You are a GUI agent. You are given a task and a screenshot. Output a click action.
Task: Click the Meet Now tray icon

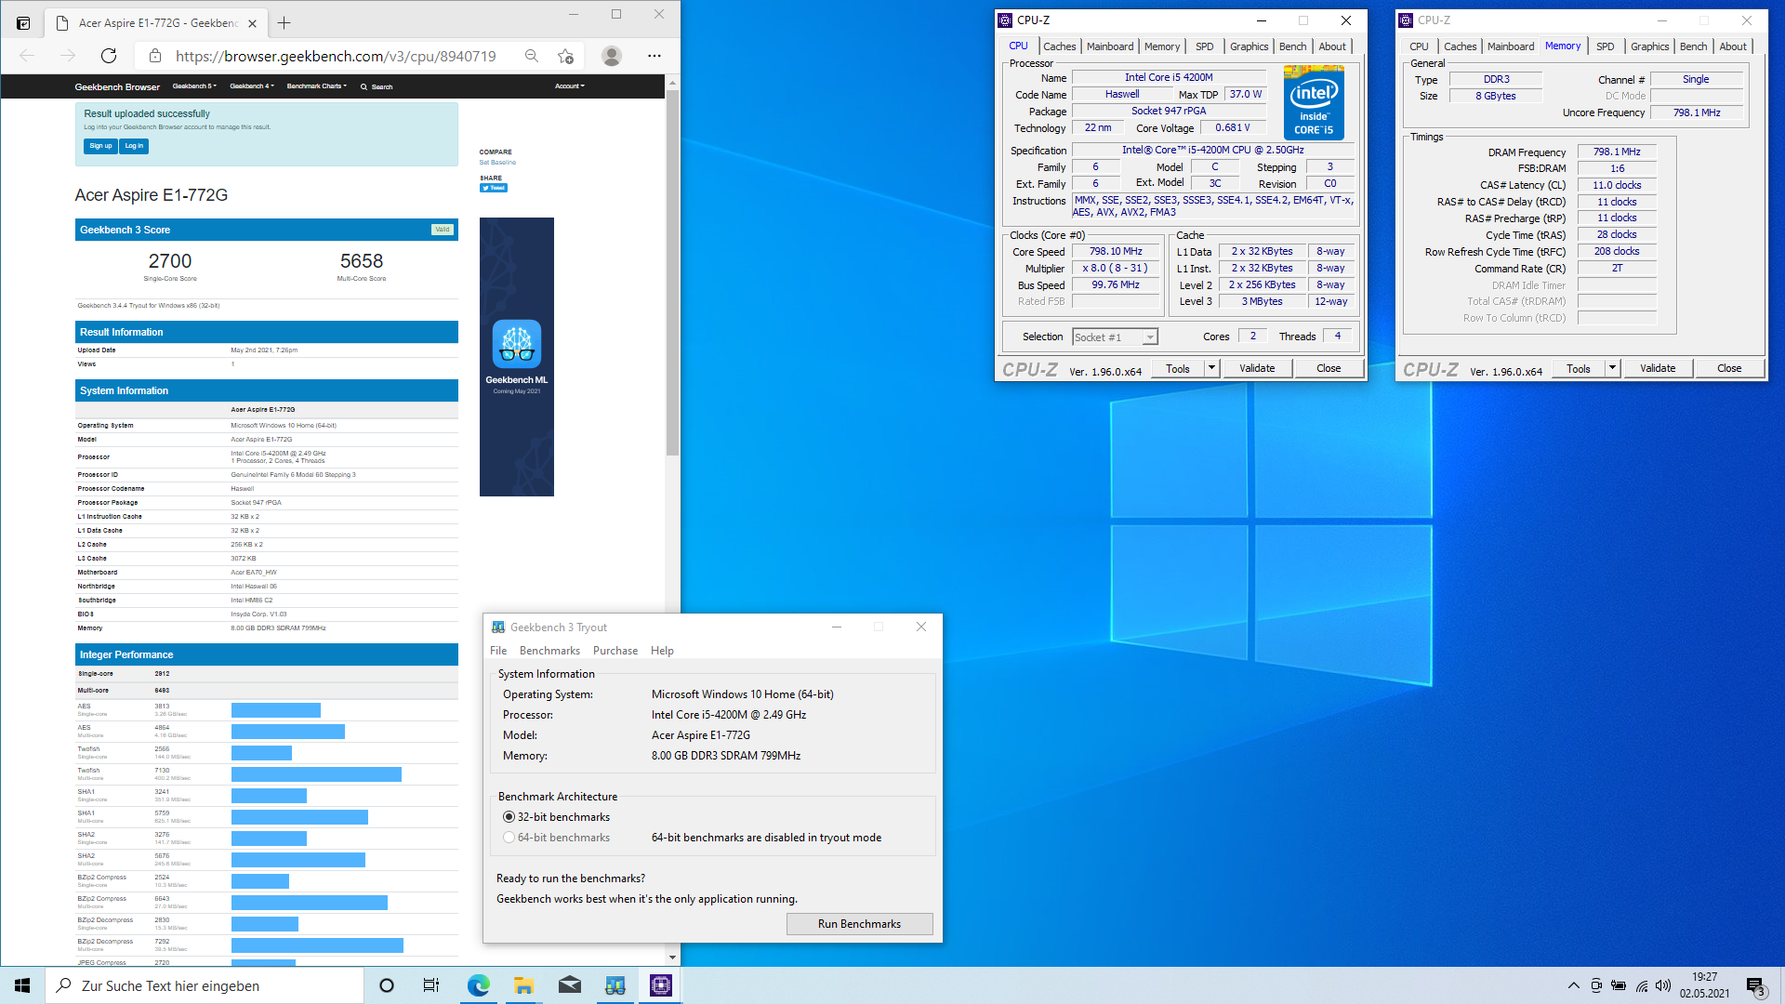[x=1595, y=985]
